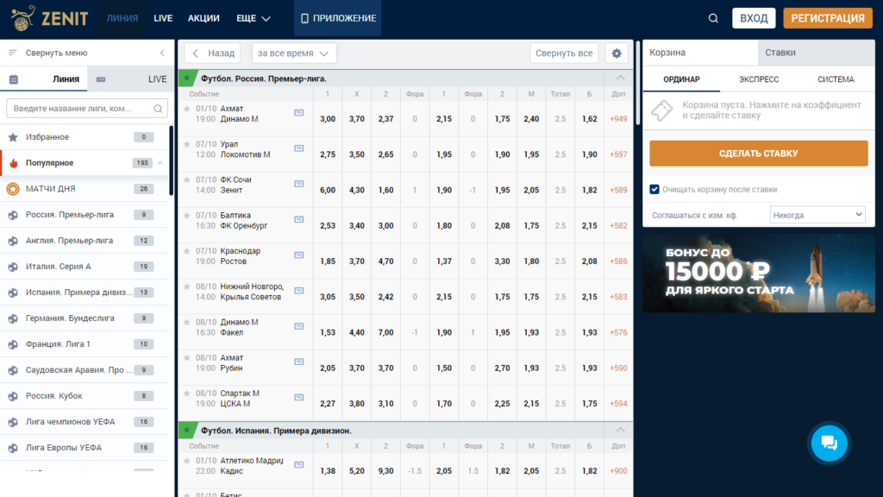
Task: Star the Краснодар – Ростов match
Action: (187, 251)
